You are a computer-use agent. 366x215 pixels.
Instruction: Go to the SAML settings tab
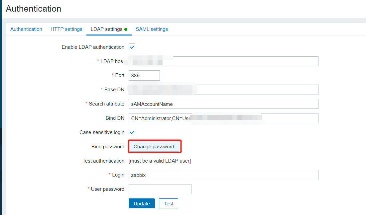(152, 29)
